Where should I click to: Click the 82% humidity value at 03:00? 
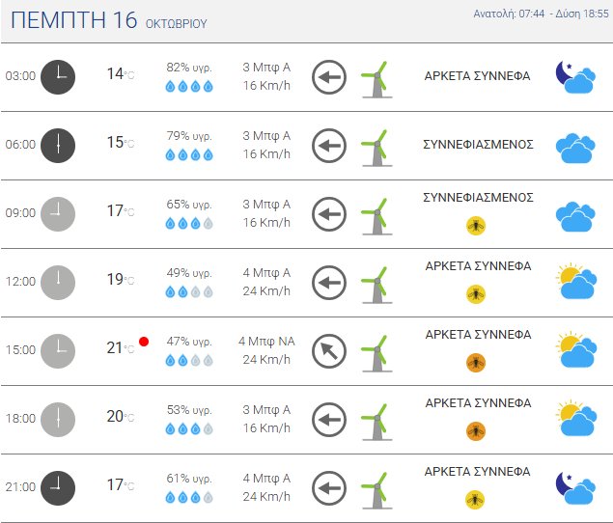(x=189, y=68)
